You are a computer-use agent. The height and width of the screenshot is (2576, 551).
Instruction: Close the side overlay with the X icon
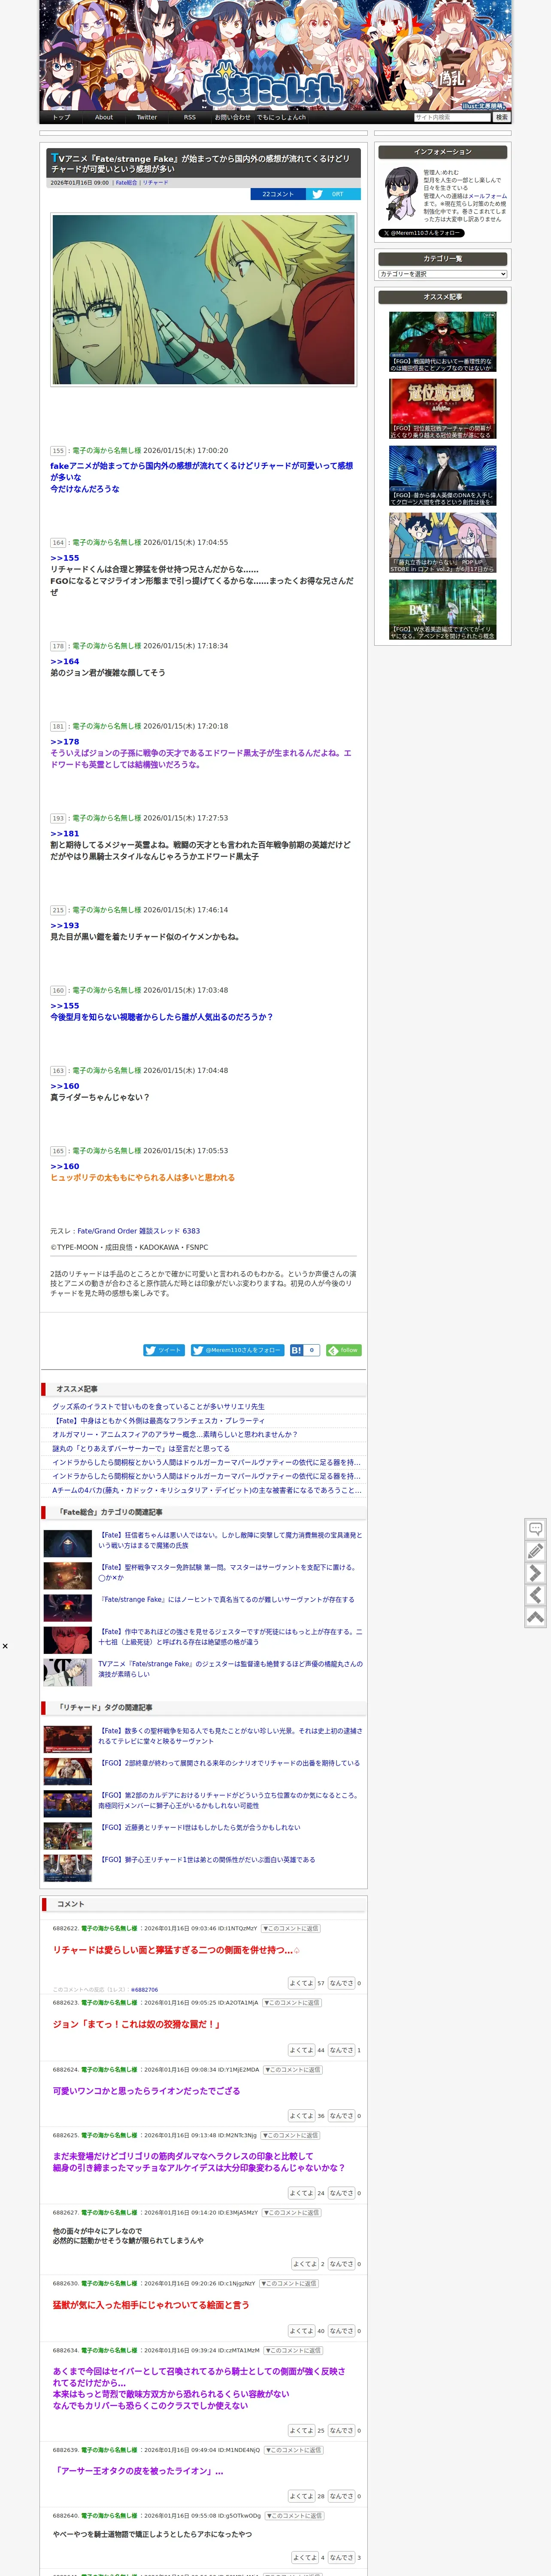pos(5,1645)
